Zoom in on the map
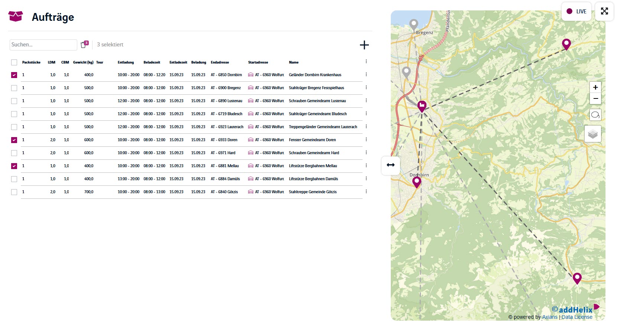Viewport: 617px width, 324px height. point(595,87)
